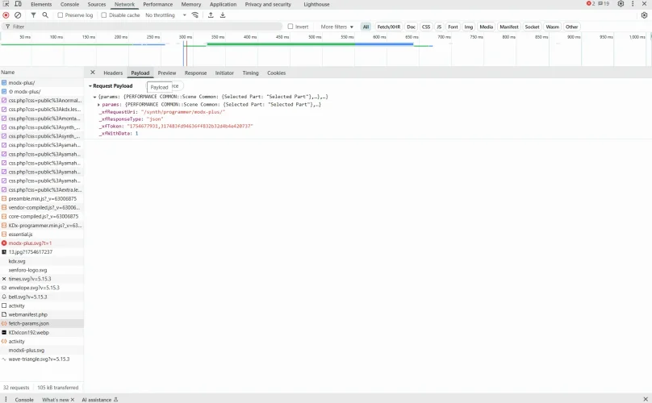Toggle the device toolbar icon
Image resolution: width=652 pixels, height=403 pixels.
click(x=18, y=4)
